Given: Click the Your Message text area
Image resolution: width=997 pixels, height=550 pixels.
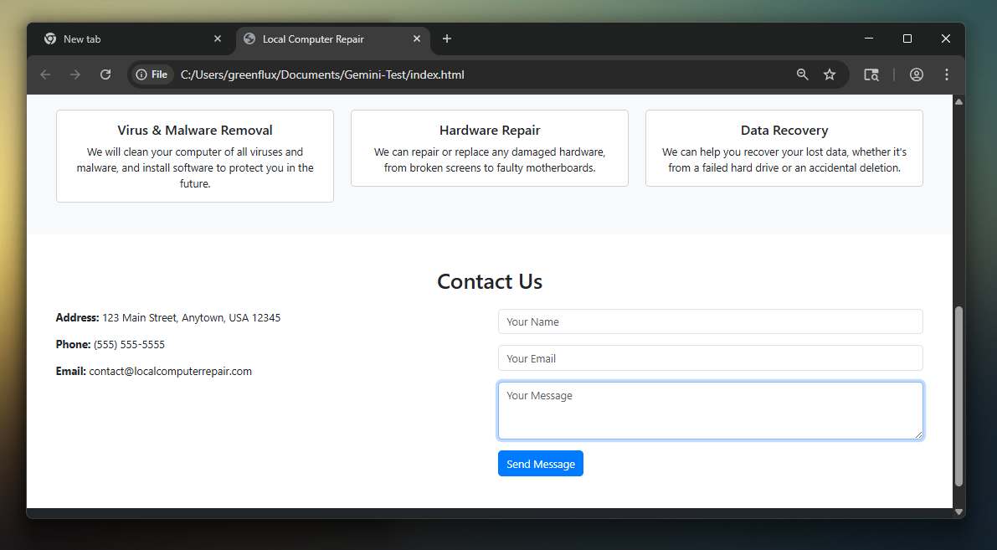Looking at the screenshot, I should 710,410.
